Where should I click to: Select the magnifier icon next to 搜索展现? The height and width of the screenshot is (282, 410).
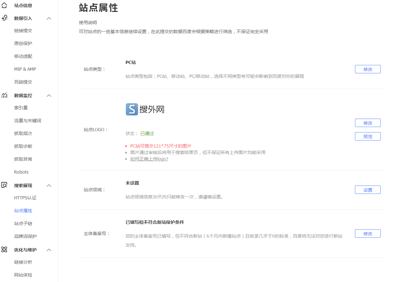tap(4, 185)
